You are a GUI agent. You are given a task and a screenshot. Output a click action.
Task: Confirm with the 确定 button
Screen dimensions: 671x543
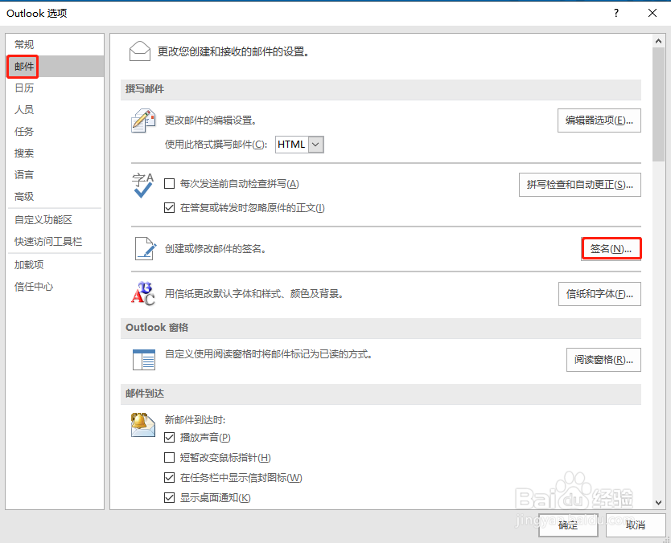(568, 525)
